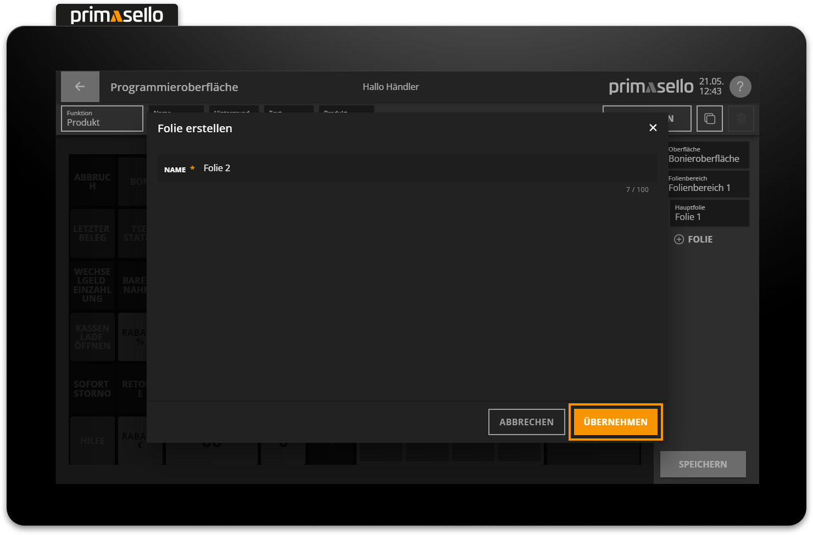Click the trash delete icon
Screen dimensions: 813x535
coord(740,119)
